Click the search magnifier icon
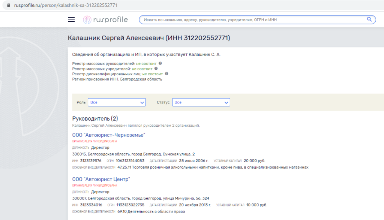Image resolution: width=384 pixels, height=220 pixels. click(369, 19)
